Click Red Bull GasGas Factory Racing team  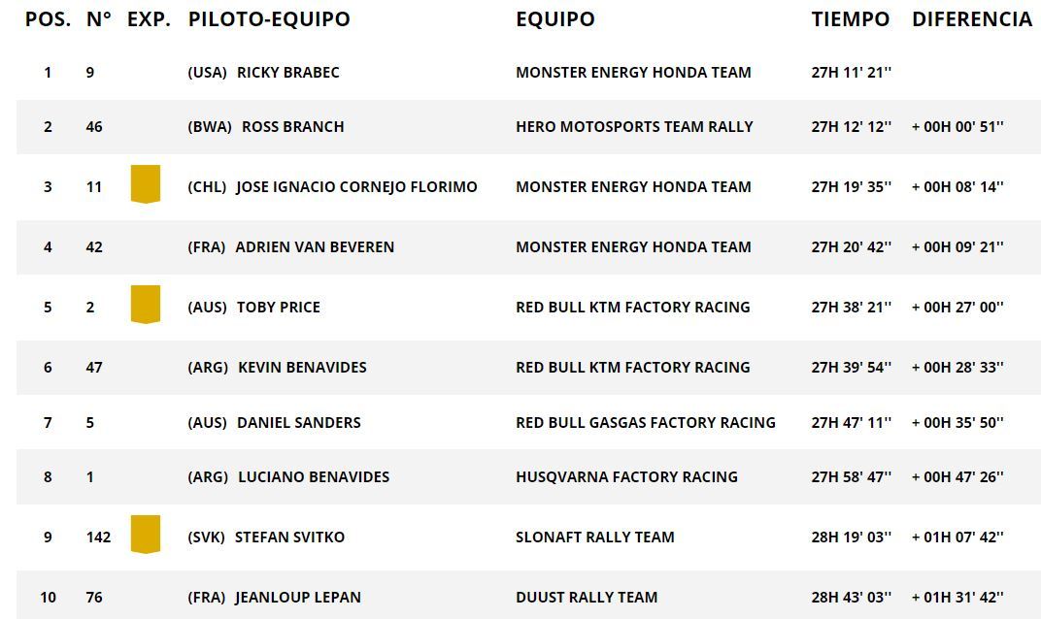click(645, 422)
